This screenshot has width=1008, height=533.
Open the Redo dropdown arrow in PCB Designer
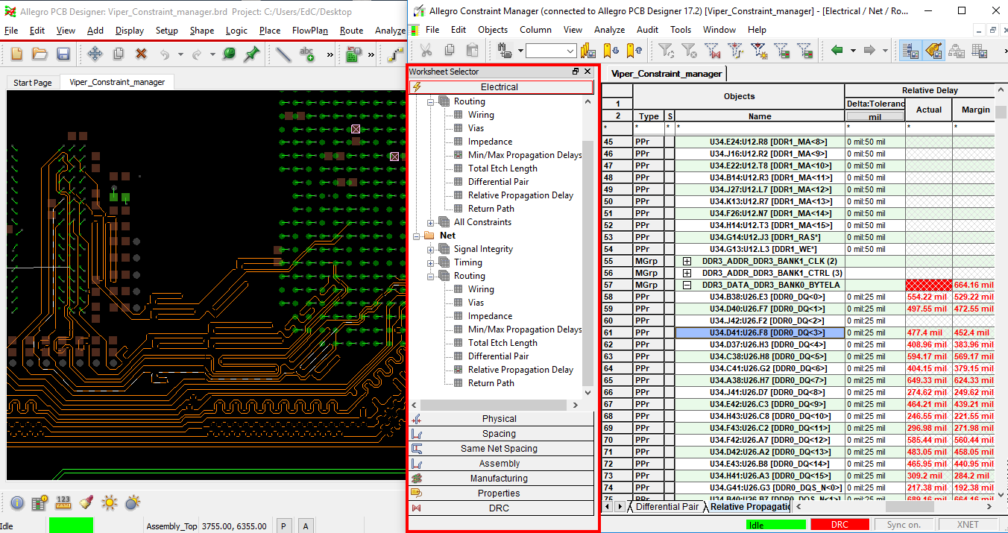tap(212, 54)
